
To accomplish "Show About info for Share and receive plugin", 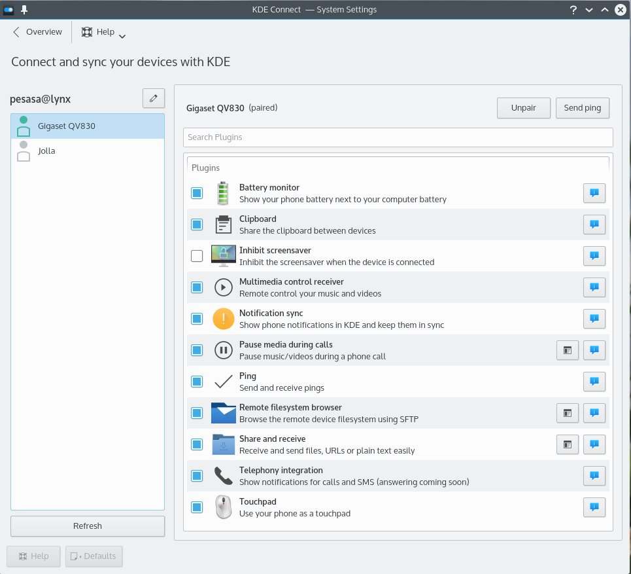I will pos(594,444).
